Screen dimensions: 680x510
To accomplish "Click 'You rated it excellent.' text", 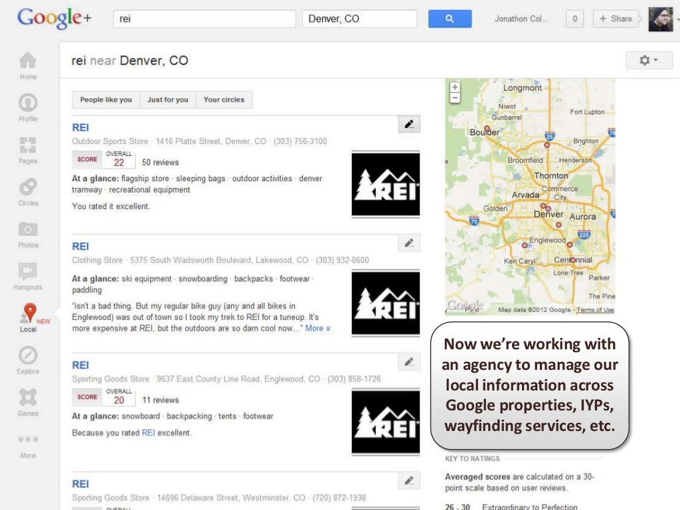I will [x=111, y=207].
